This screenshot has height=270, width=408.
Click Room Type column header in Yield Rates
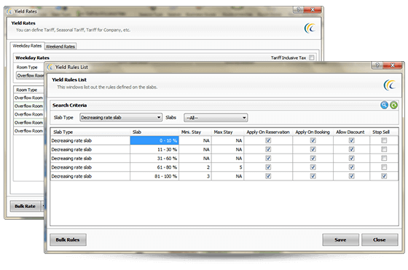(x=28, y=90)
